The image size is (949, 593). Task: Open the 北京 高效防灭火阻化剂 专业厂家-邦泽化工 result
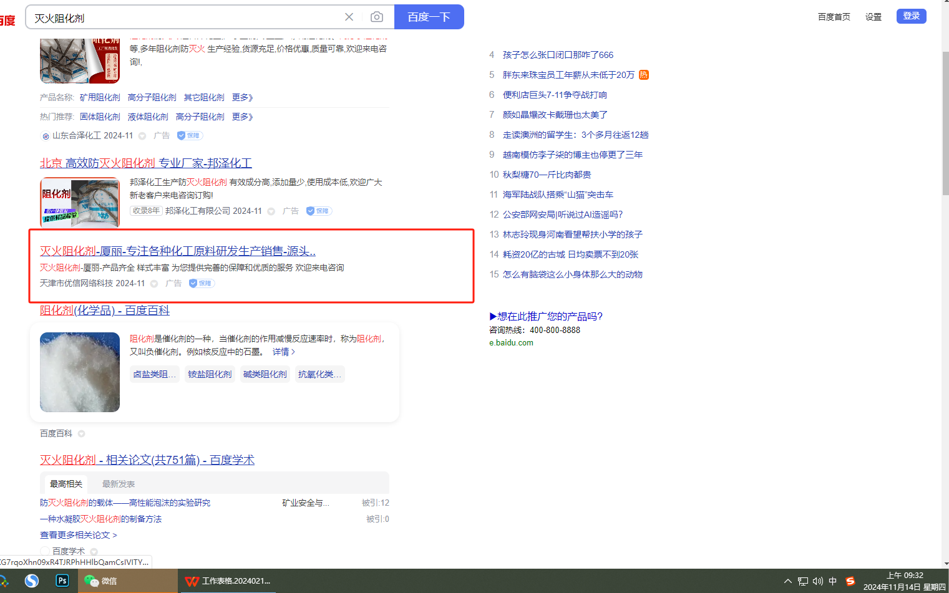click(x=146, y=163)
